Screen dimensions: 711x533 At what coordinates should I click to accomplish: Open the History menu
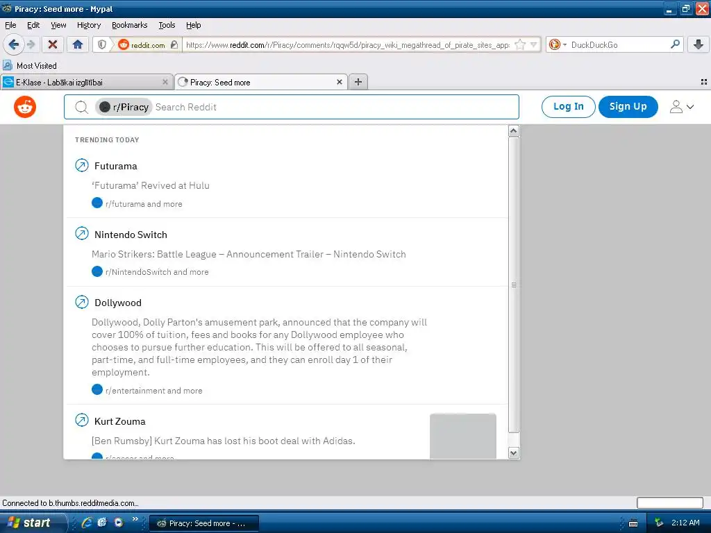click(89, 25)
